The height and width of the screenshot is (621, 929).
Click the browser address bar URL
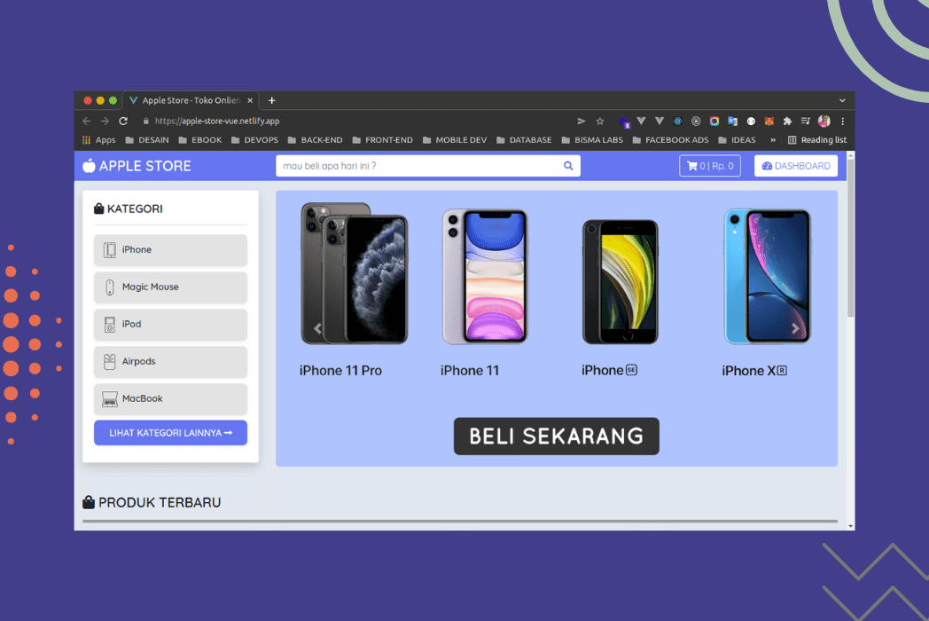tap(217, 121)
